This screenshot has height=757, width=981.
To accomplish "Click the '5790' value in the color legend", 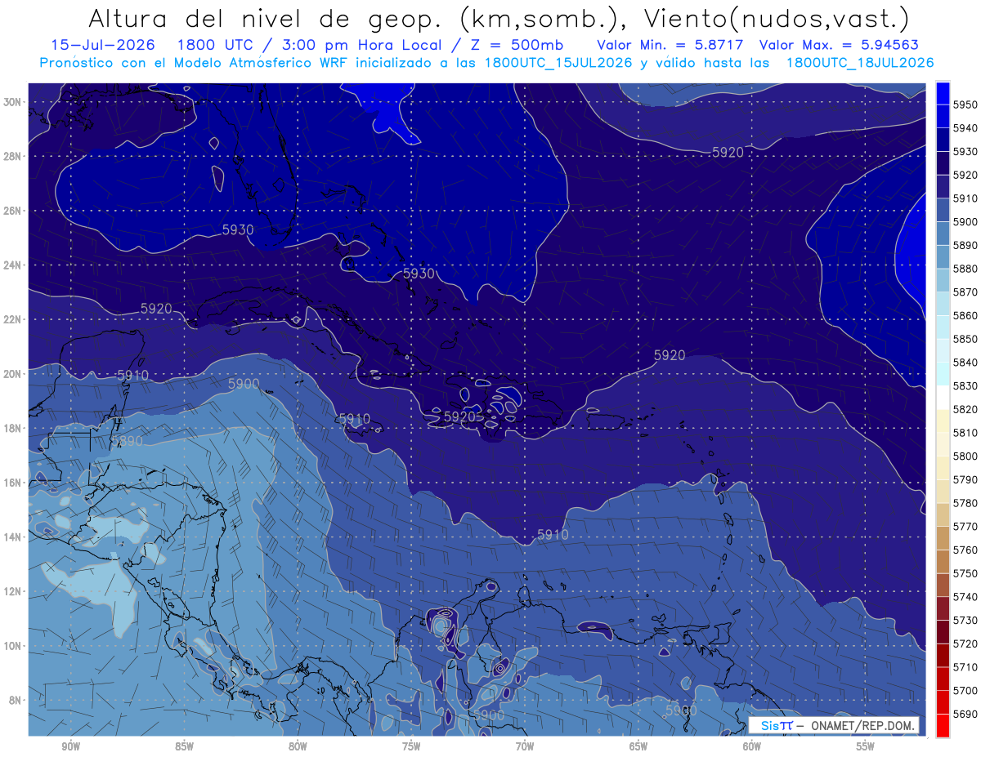I will click(x=965, y=479).
